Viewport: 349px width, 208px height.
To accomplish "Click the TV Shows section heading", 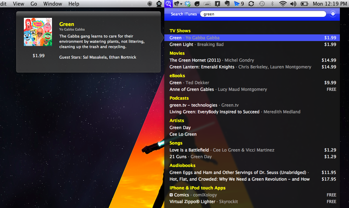I will (180, 31).
